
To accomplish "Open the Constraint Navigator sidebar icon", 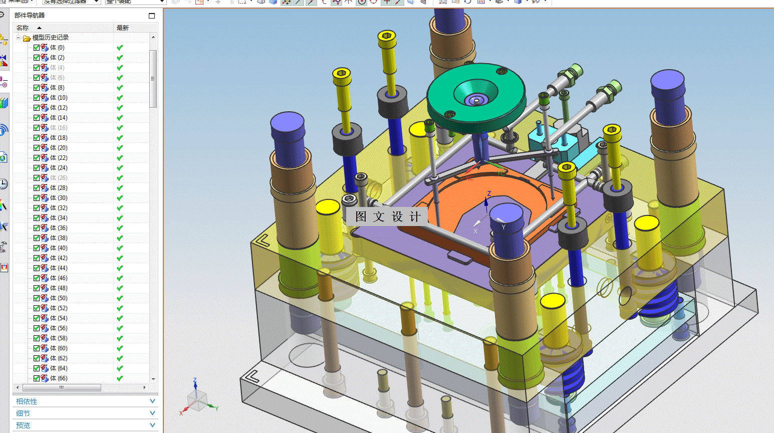I will [4, 61].
